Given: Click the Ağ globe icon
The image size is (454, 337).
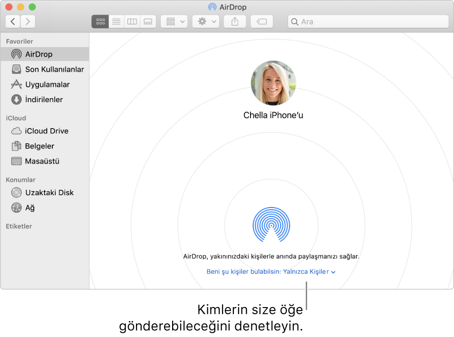Looking at the screenshot, I should click(x=17, y=207).
